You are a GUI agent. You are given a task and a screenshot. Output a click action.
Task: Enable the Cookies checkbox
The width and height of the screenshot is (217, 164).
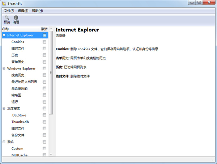44,42
